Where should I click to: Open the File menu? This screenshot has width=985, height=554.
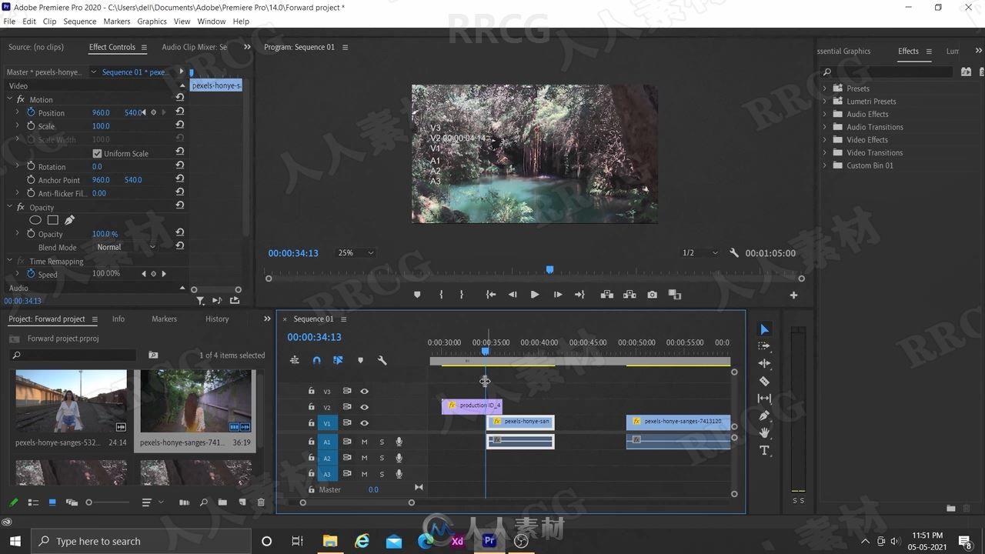[x=9, y=22]
